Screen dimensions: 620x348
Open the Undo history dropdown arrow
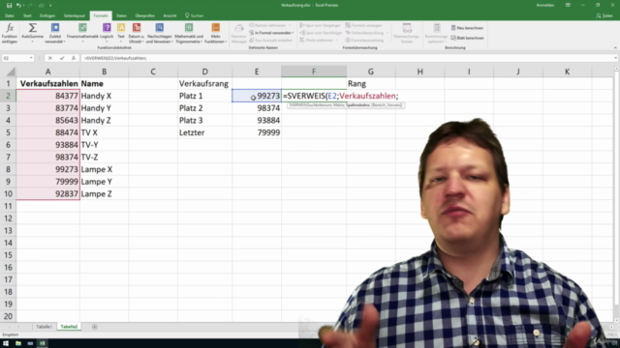(24, 5)
